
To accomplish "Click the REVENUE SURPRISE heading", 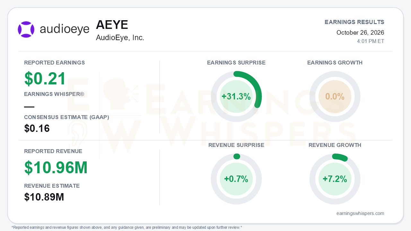I will point(236,145).
